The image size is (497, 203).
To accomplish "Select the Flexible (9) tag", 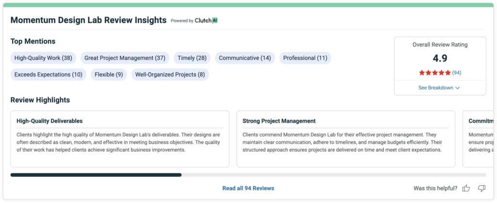I will point(109,75).
